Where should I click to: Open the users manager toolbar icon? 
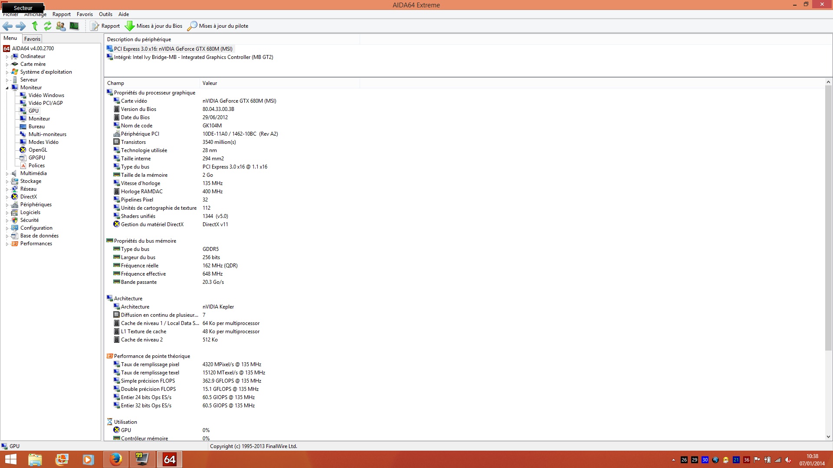point(61,26)
